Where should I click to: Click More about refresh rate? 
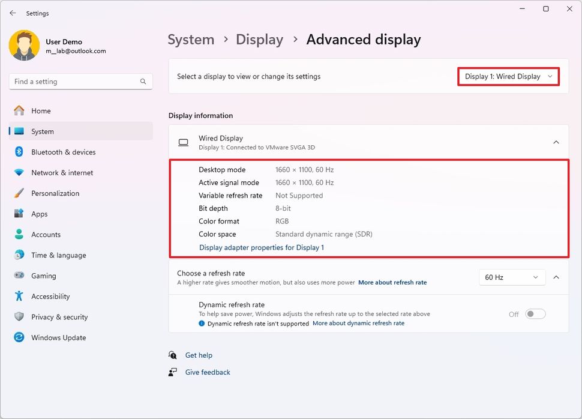coord(392,282)
